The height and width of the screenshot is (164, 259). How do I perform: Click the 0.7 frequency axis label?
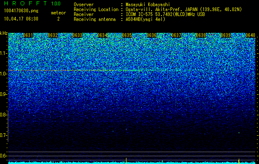3,135
